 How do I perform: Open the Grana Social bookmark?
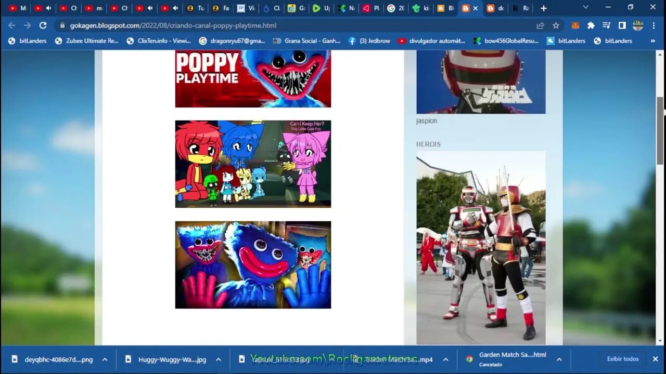tap(307, 41)
